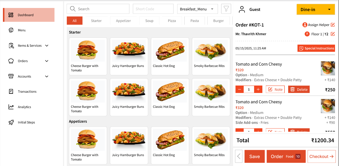Save the current order
Image resolution: width=339 pixels, height=166 pixels.
255,156
